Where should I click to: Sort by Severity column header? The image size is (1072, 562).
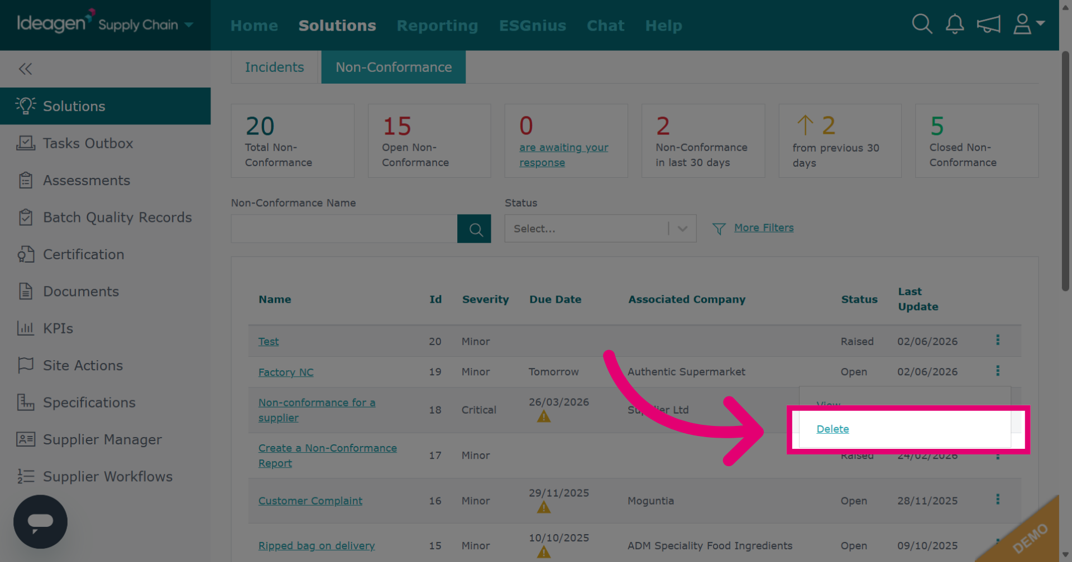pyautogui.click(x=485, y=299)
